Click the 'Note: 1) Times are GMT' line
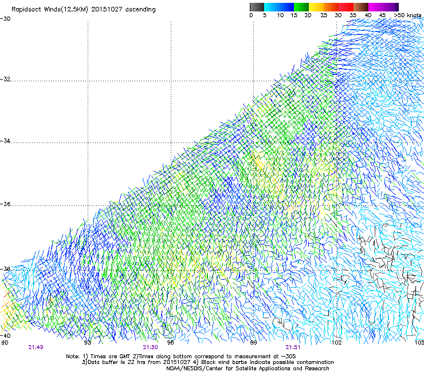424x372 pixels. (181, 357)
